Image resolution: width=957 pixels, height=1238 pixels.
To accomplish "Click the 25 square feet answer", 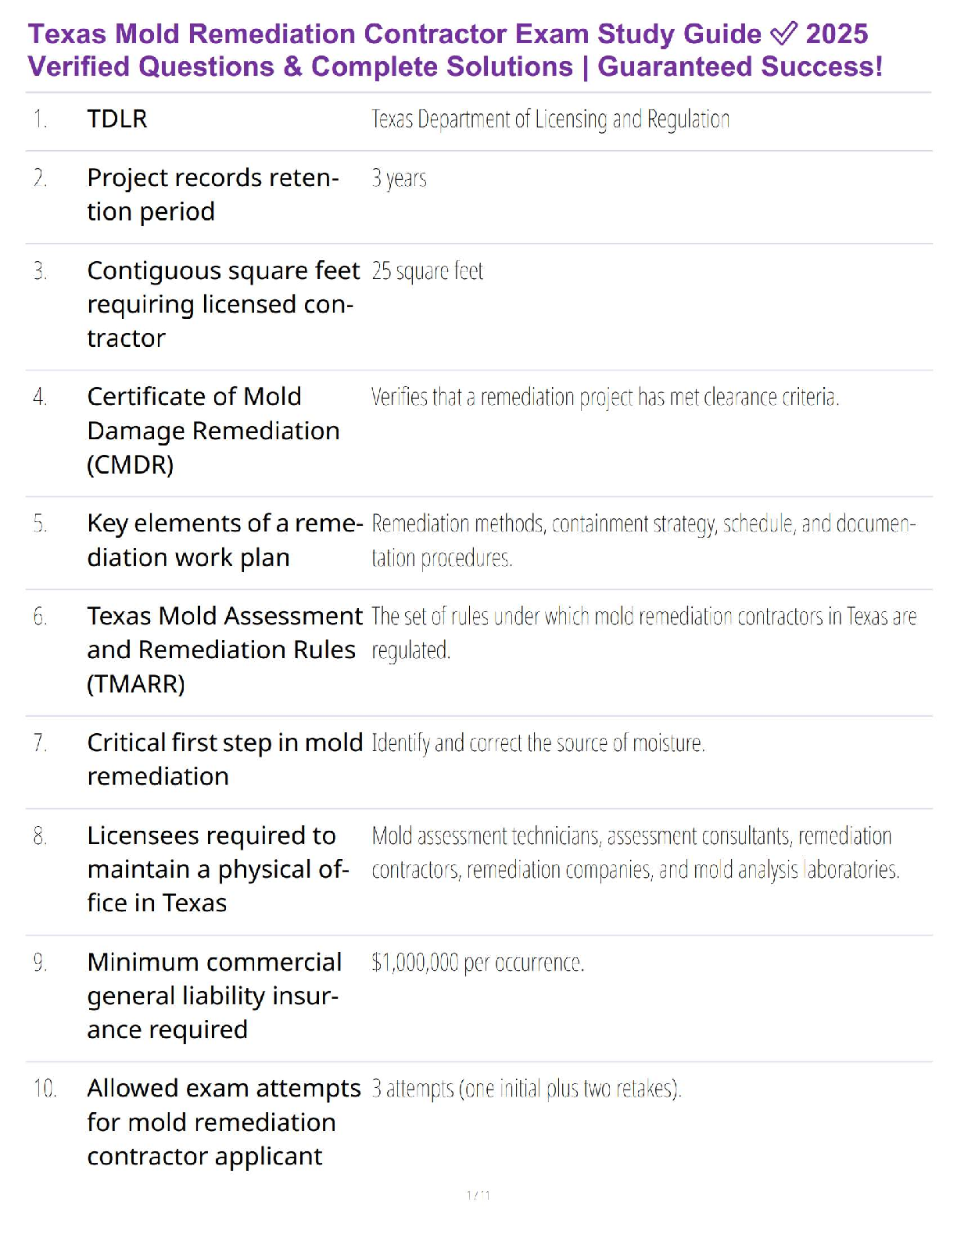I will coord(427,270).
